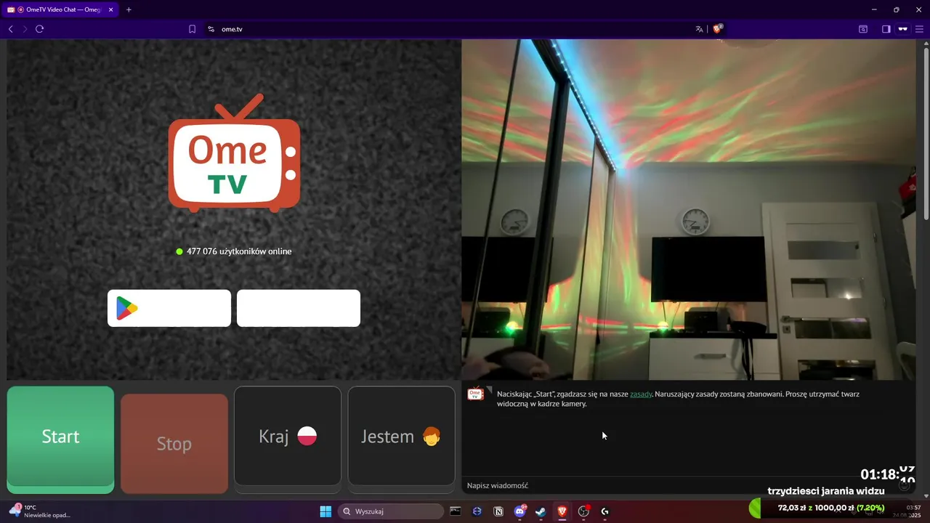Open OBS Studio from the taskbar
Image resolution: width=930 pixels, height=523 pixels.
(x=583, y=511)
